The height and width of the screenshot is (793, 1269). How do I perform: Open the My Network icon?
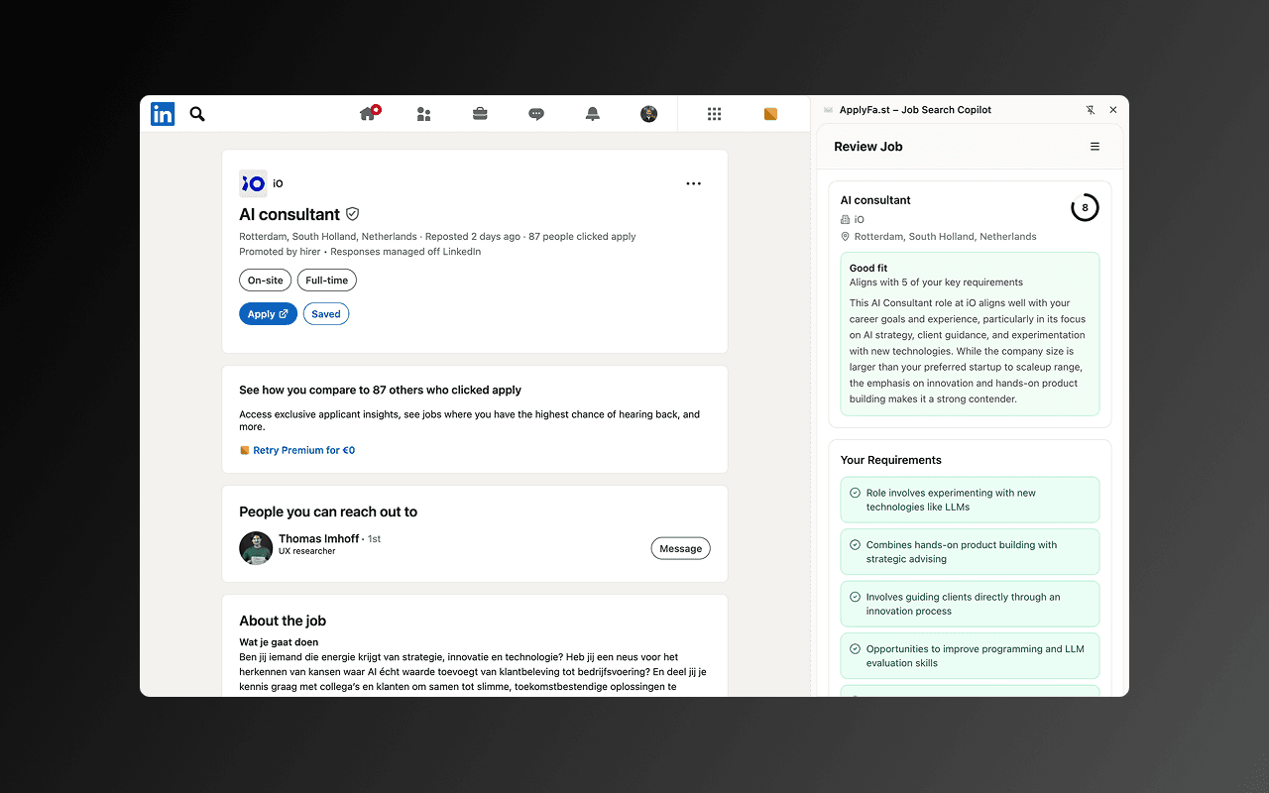[423, 114]
